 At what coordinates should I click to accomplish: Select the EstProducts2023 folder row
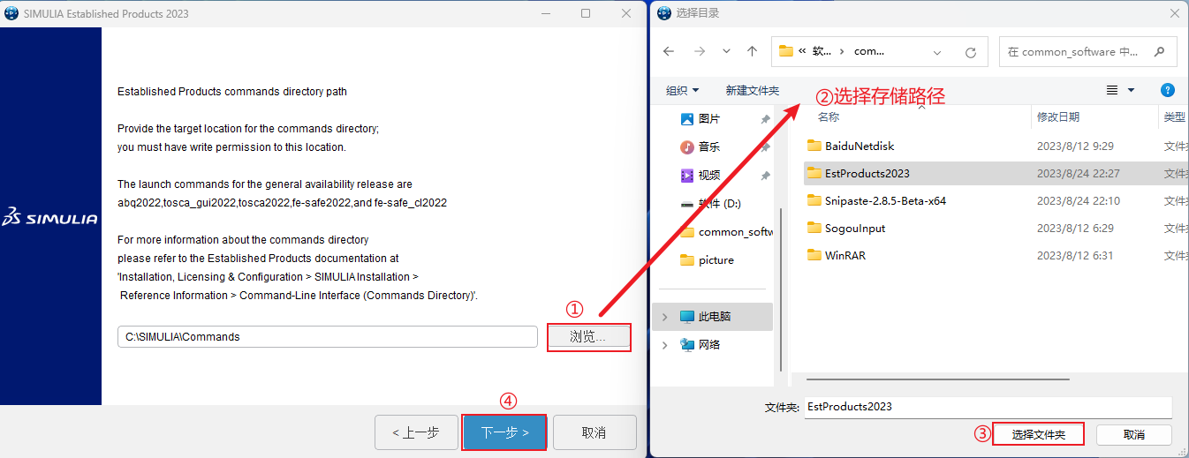click(995, 173)
